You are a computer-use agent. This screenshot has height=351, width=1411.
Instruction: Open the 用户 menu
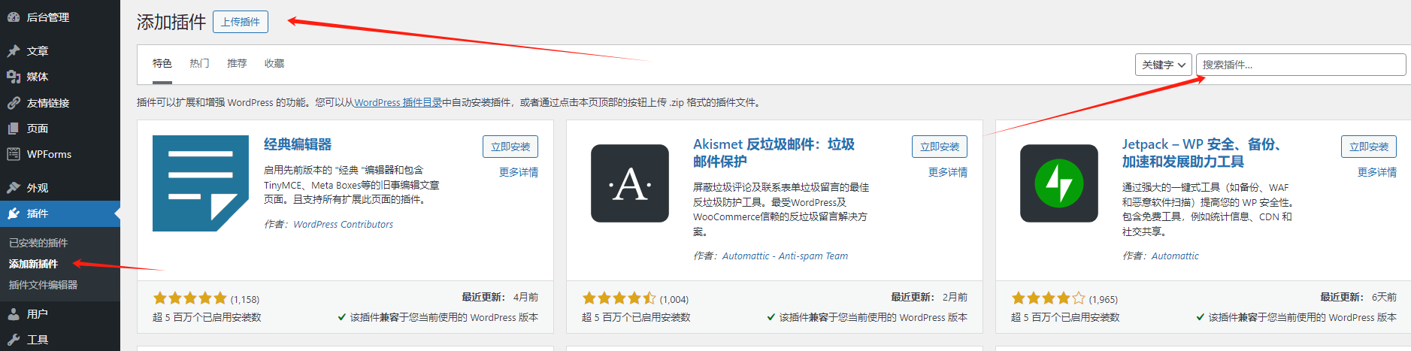[60, 314]
